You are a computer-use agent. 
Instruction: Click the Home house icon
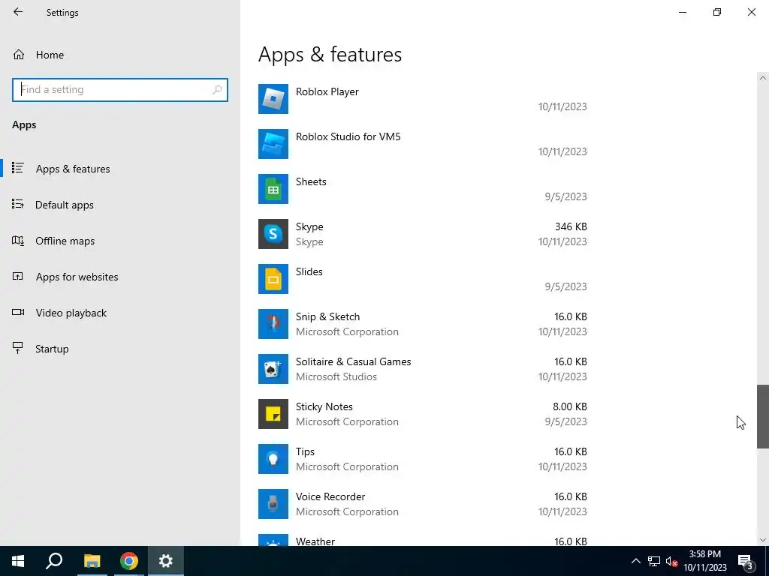pos(19,55)
